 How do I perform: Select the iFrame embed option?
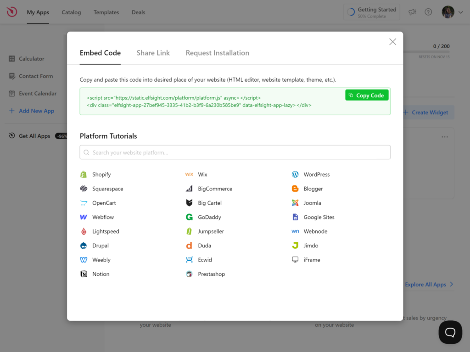click(x=294, y=260)
